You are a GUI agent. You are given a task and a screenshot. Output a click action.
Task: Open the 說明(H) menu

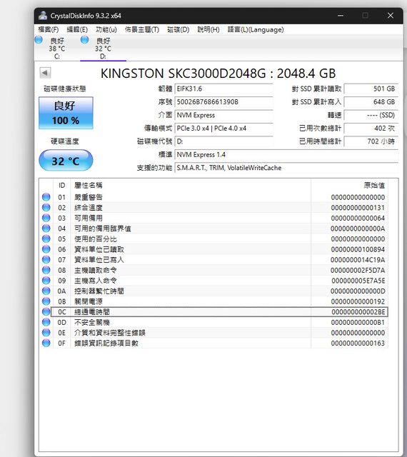[x=208, y=29]
